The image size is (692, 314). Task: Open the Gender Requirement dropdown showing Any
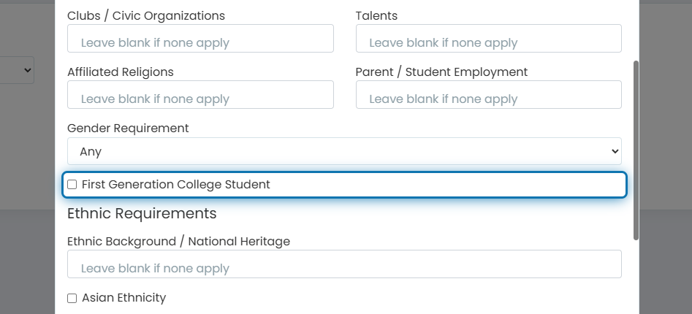coord(344,151)
